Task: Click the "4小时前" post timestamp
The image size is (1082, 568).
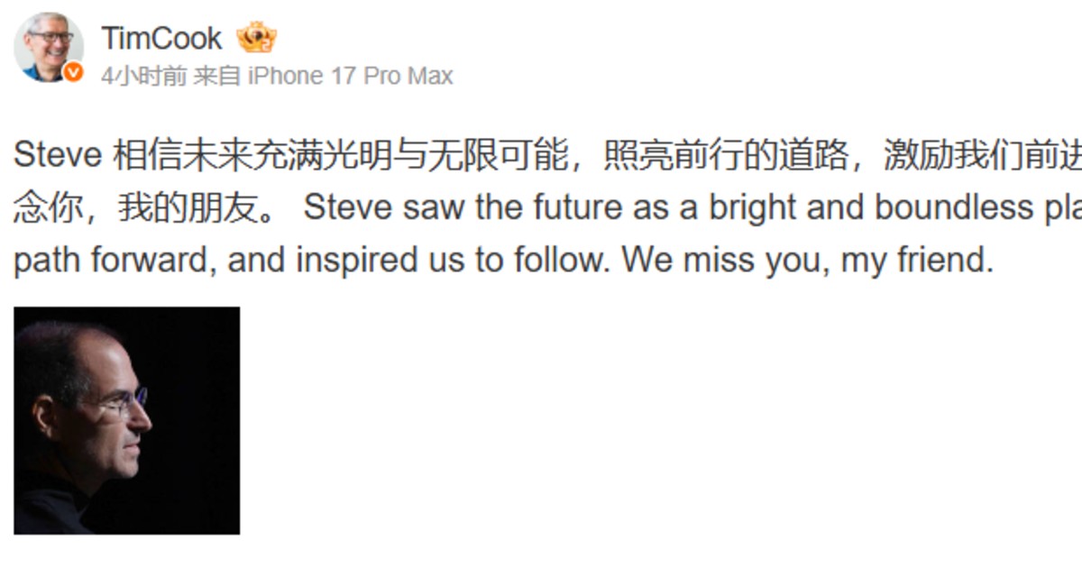Action: 143,76
